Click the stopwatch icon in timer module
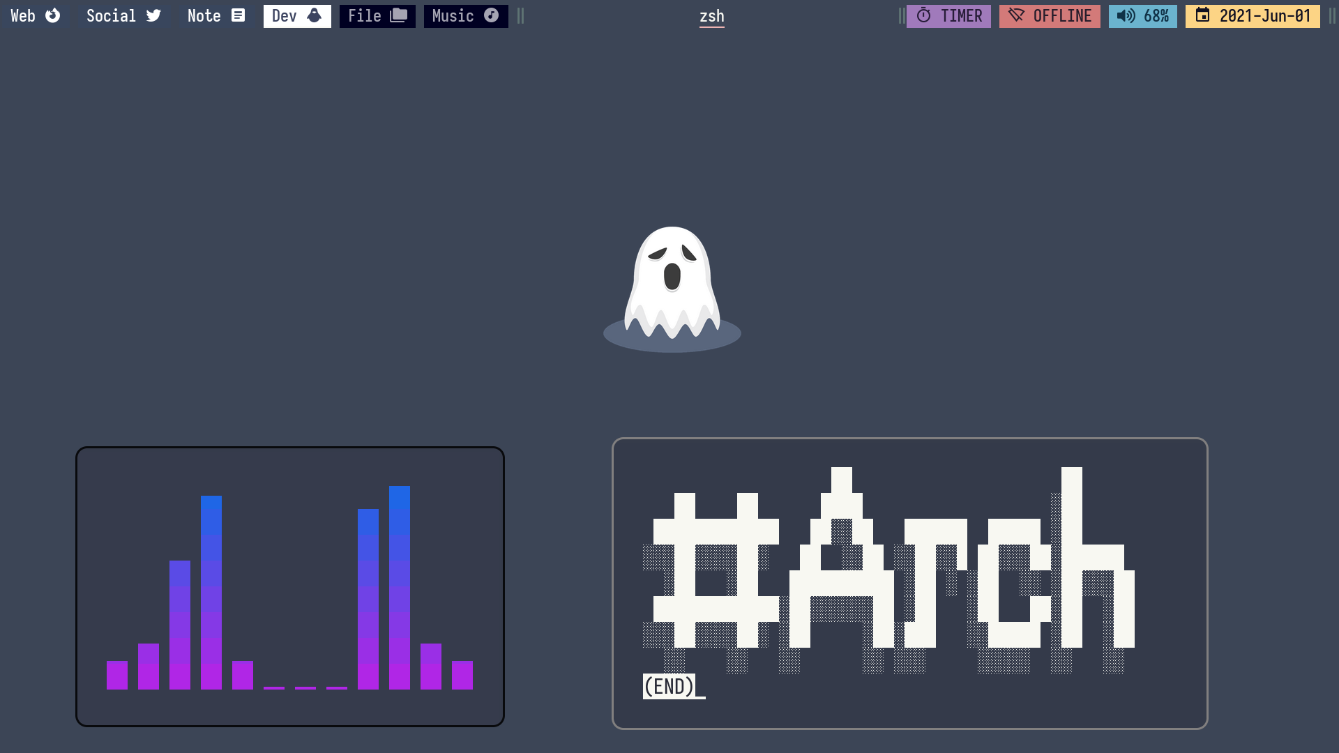The image size is (1339, 753). click(x=923, y=15)
